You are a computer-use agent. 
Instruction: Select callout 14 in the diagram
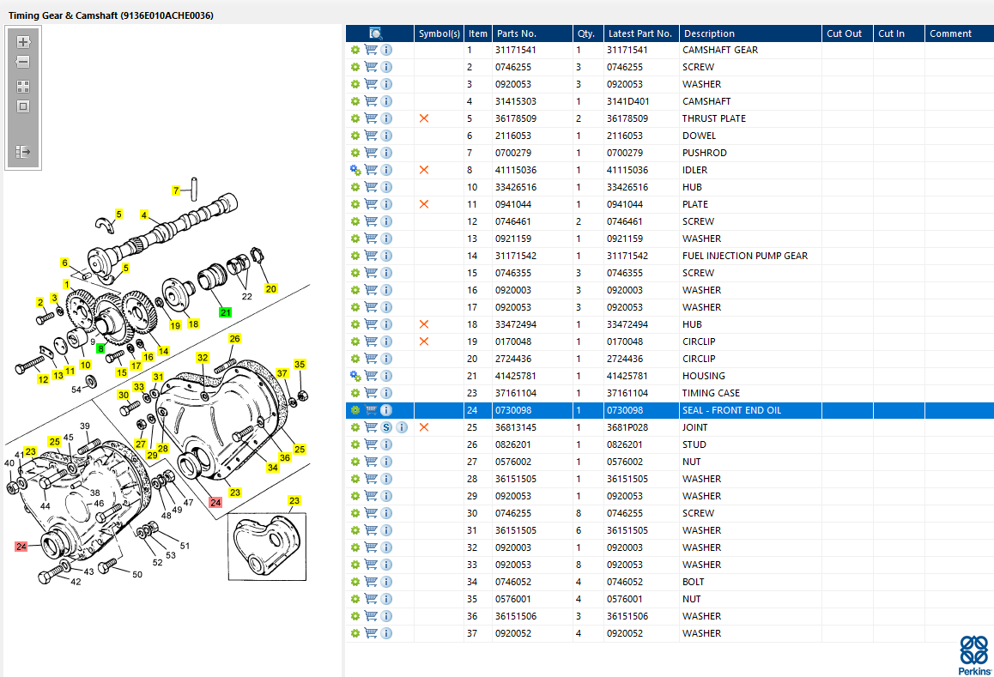pos(163,351)
